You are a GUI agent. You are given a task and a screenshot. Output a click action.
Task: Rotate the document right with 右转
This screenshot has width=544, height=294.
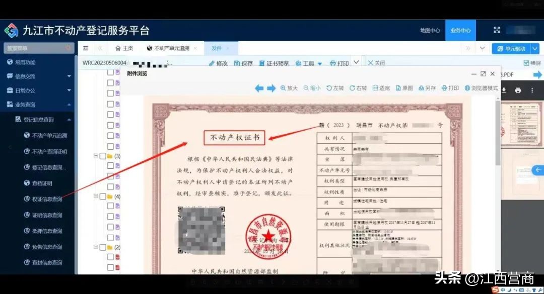pyautogui.click(x=358, y=87)
